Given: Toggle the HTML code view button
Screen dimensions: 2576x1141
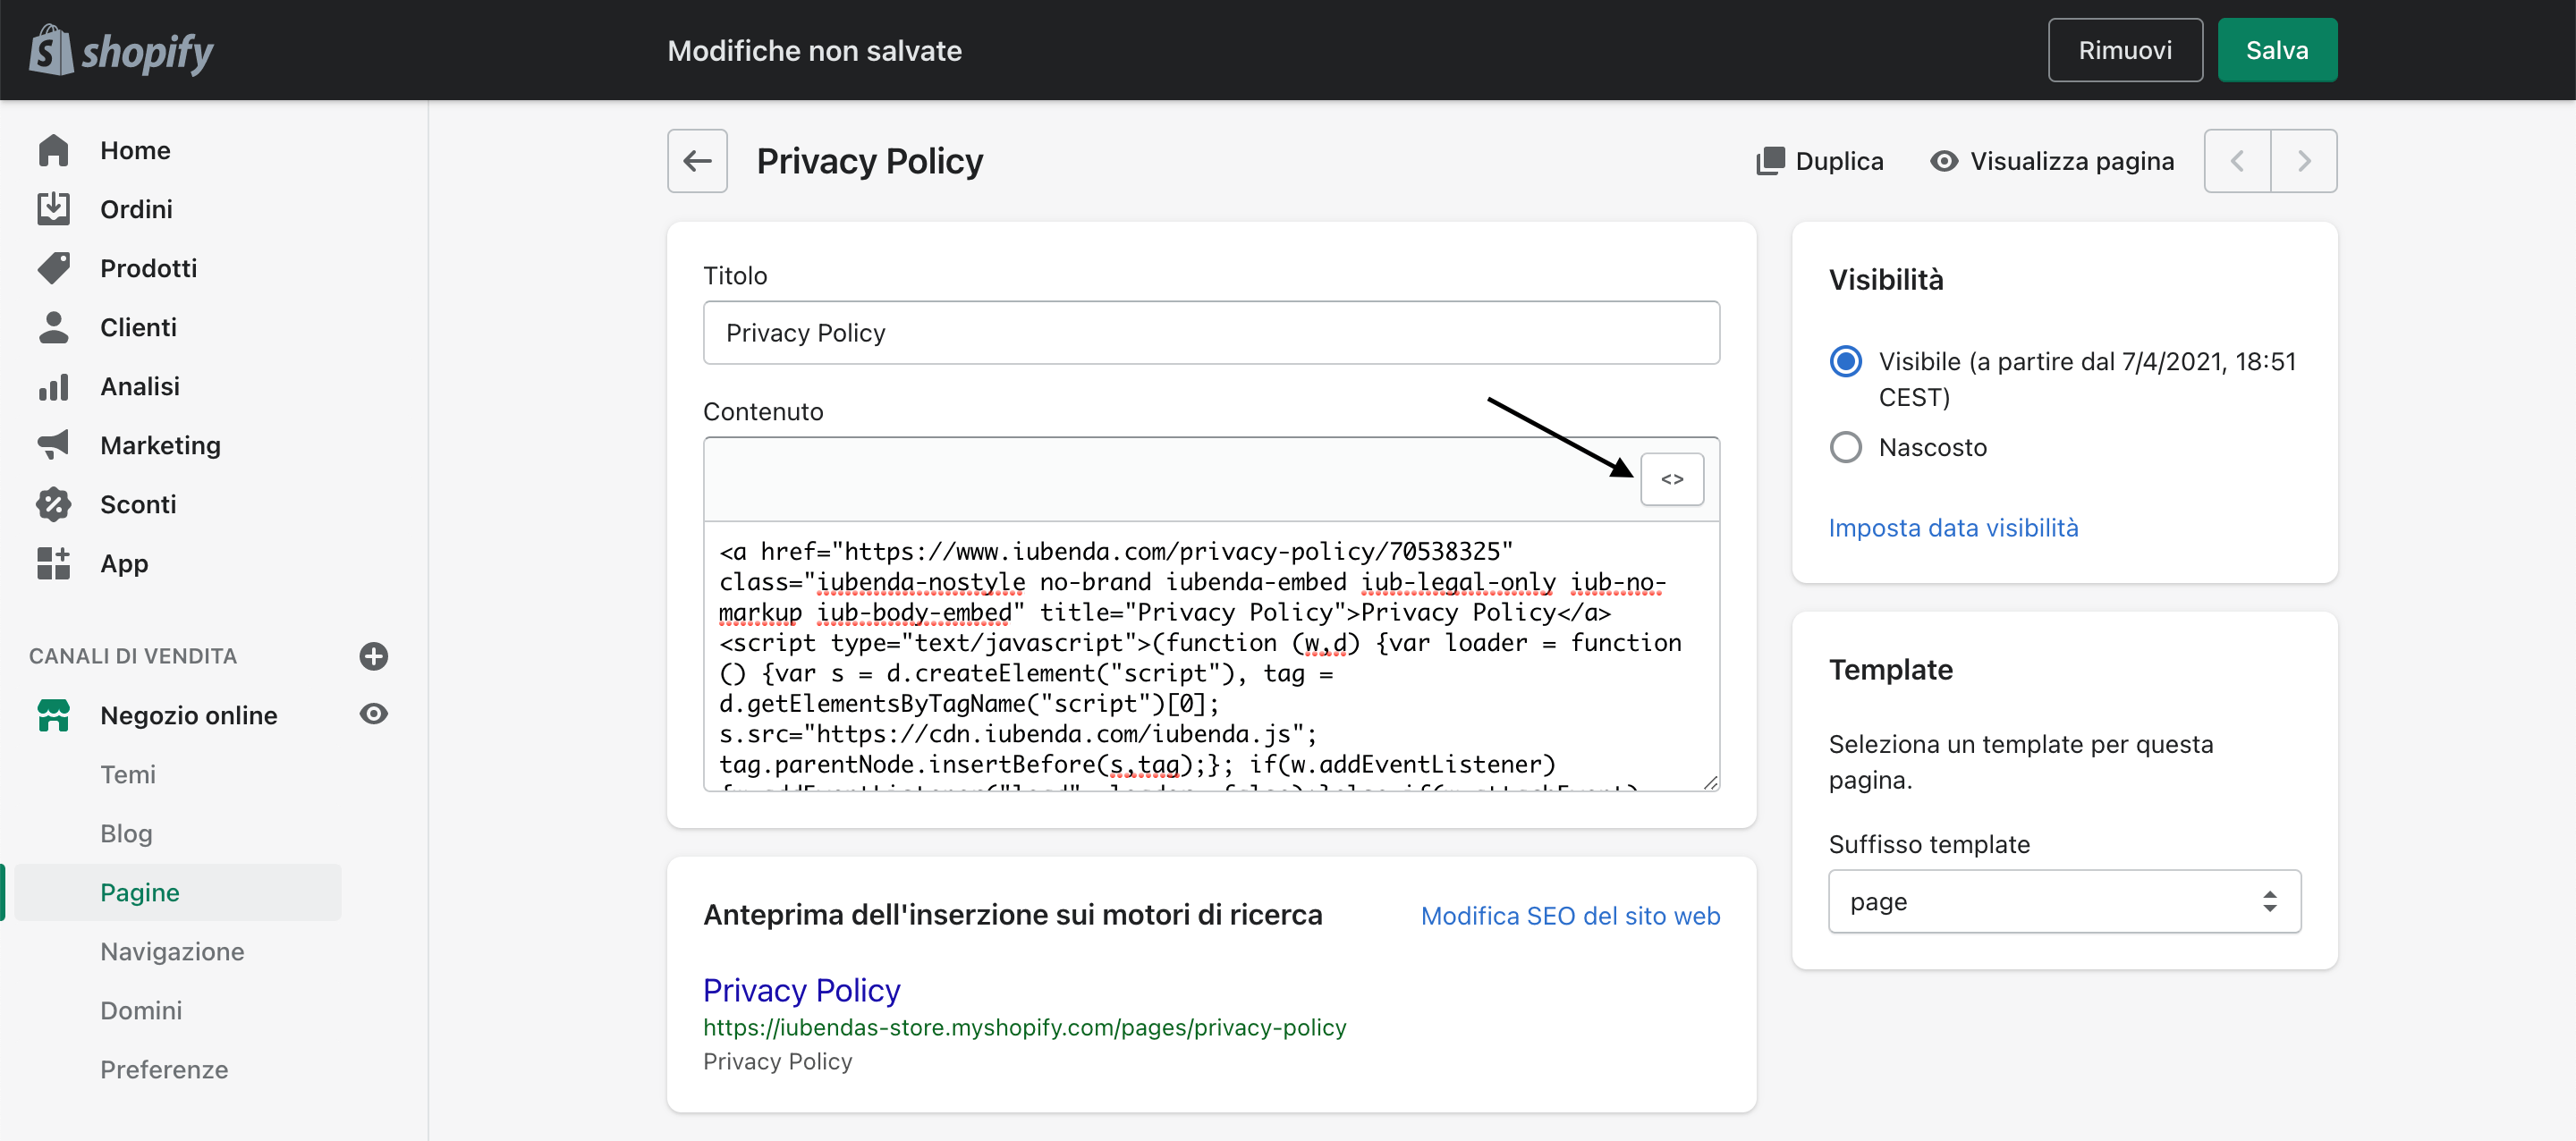Looking at the screenshot, I should pos(1671,479).
